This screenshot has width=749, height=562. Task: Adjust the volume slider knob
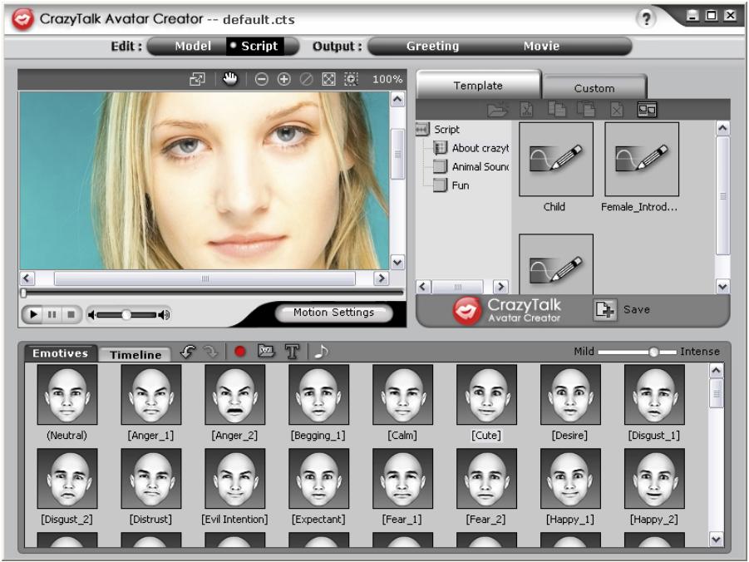point(126,314)
